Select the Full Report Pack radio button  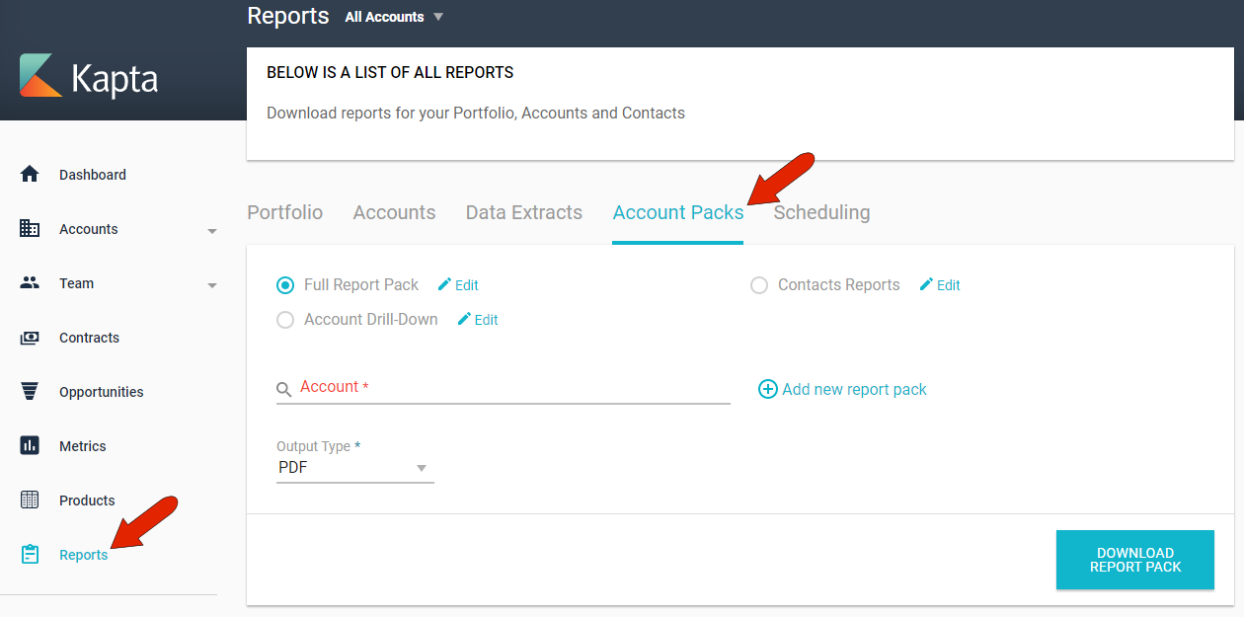pyautogui.click(x=285, y=284)
